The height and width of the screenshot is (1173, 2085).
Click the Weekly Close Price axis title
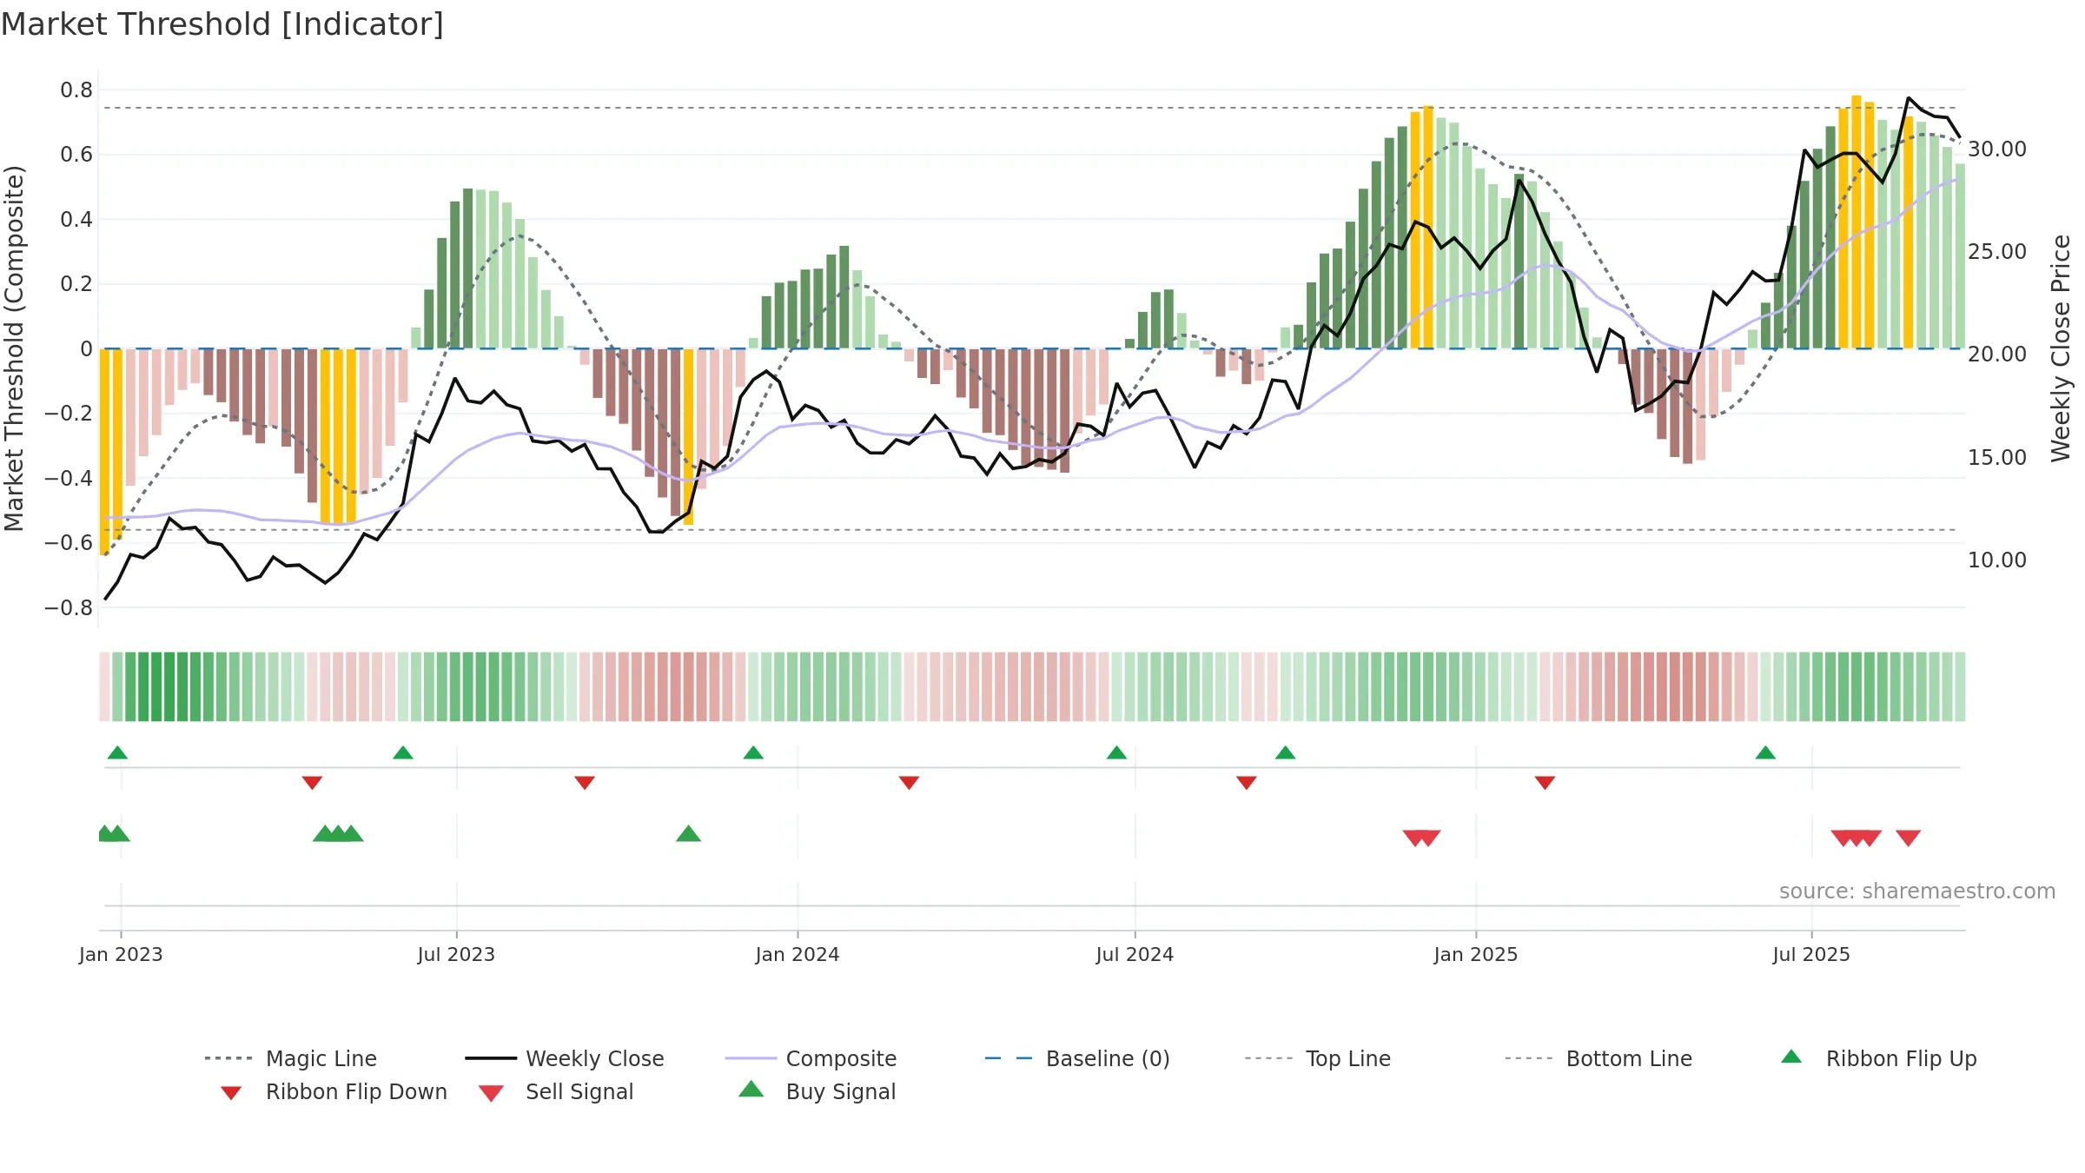pos(2061,348)
